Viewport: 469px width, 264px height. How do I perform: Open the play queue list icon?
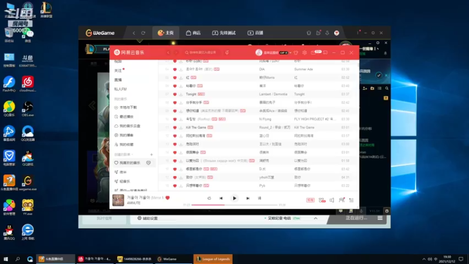pos(351,200)
